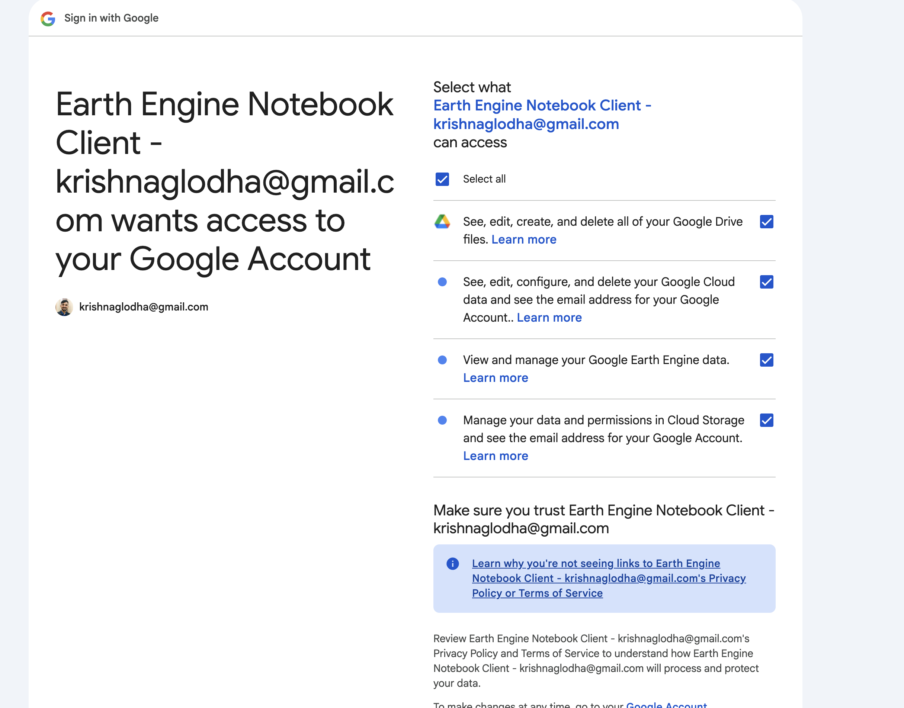Open Learn more for Earth Engine data
This screenshot has height=708, width=904.
pos(496,378)
